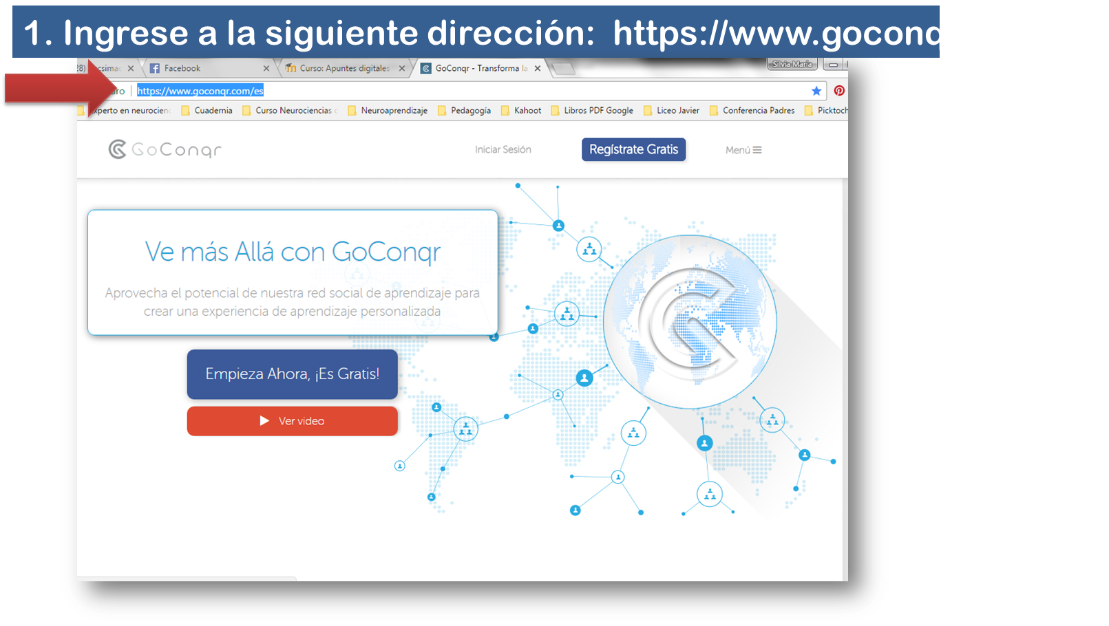Select the GoConqr - Transforma tab
The height and width of the screenshot is (626, 1109).
pyautogui.click(x=480, y=68)
